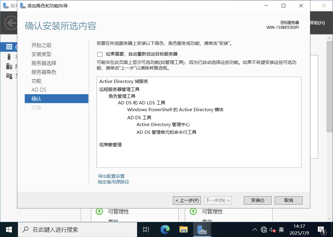The image size is (333, 237).
Task: Click the Windows PowerShell Active Directory 模块 entry
Action: tap(175, 110)
